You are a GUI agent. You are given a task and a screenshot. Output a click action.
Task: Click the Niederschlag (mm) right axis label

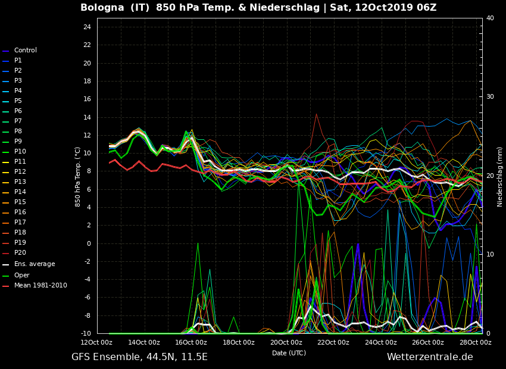pyautogui.click(x=500, y=176)
